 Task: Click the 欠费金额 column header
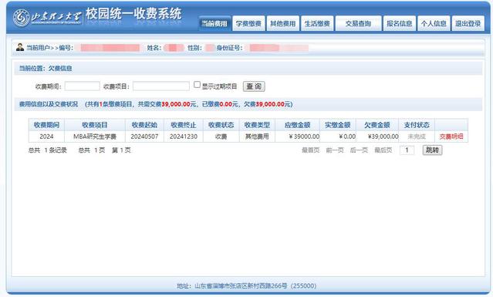click(377, 125)
